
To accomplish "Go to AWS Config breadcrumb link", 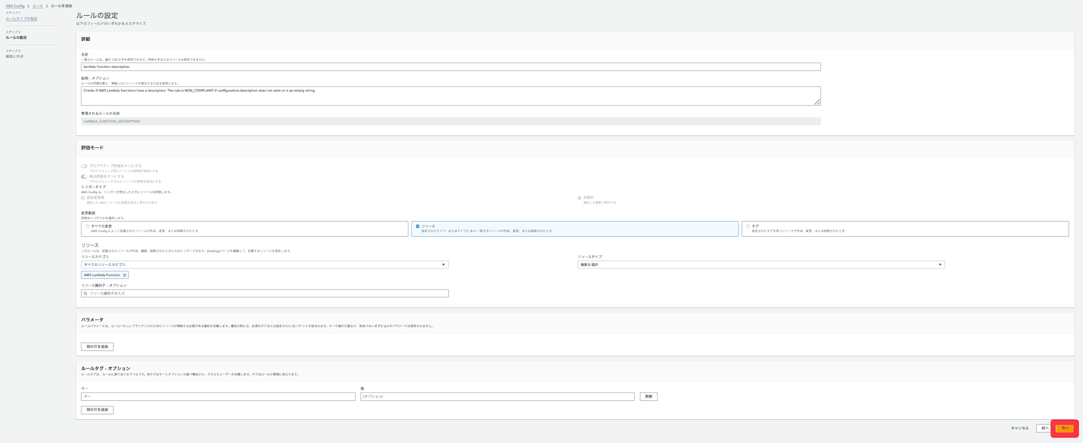I will (x=15, y=6).
